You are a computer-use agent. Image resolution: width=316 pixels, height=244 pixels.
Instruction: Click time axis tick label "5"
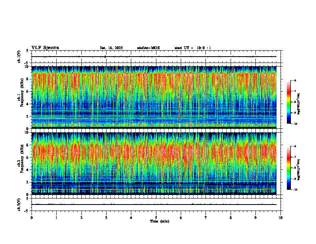coord(156,218)
